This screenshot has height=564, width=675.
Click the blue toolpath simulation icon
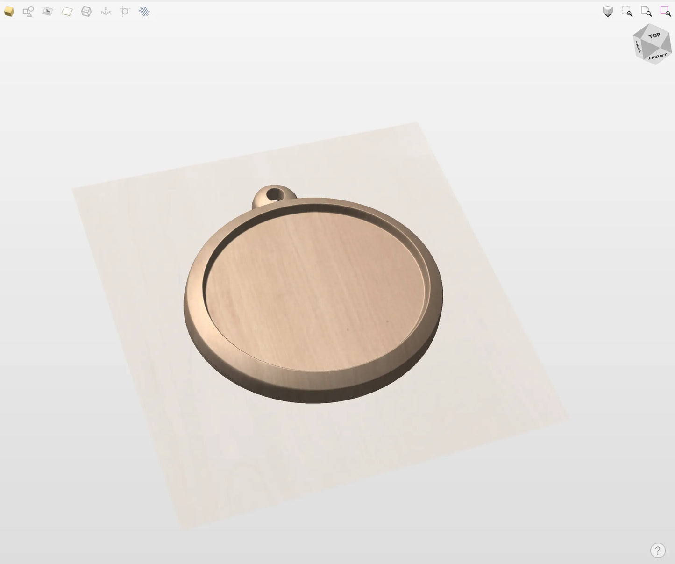pos(144,11)
